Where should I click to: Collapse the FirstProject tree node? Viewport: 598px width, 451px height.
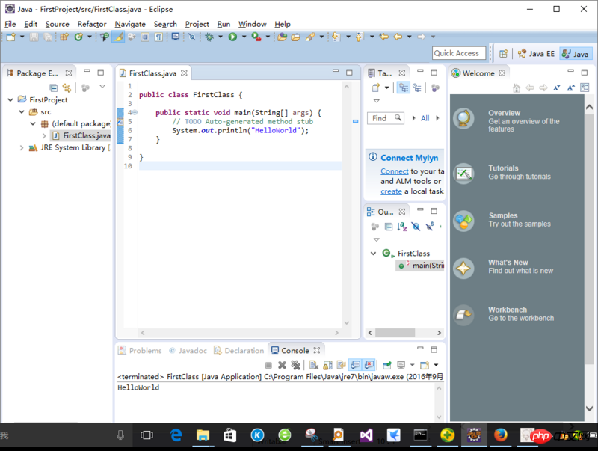[10, 99]
